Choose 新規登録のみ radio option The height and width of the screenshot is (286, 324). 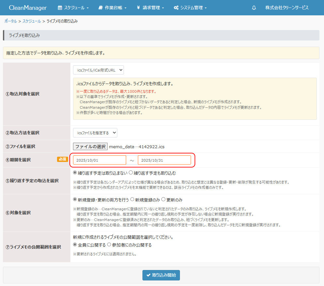click(x=132, y=199)
